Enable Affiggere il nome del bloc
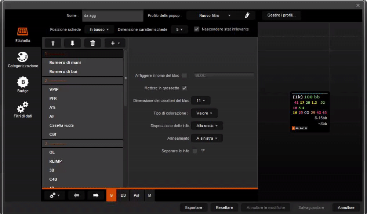 185,75
